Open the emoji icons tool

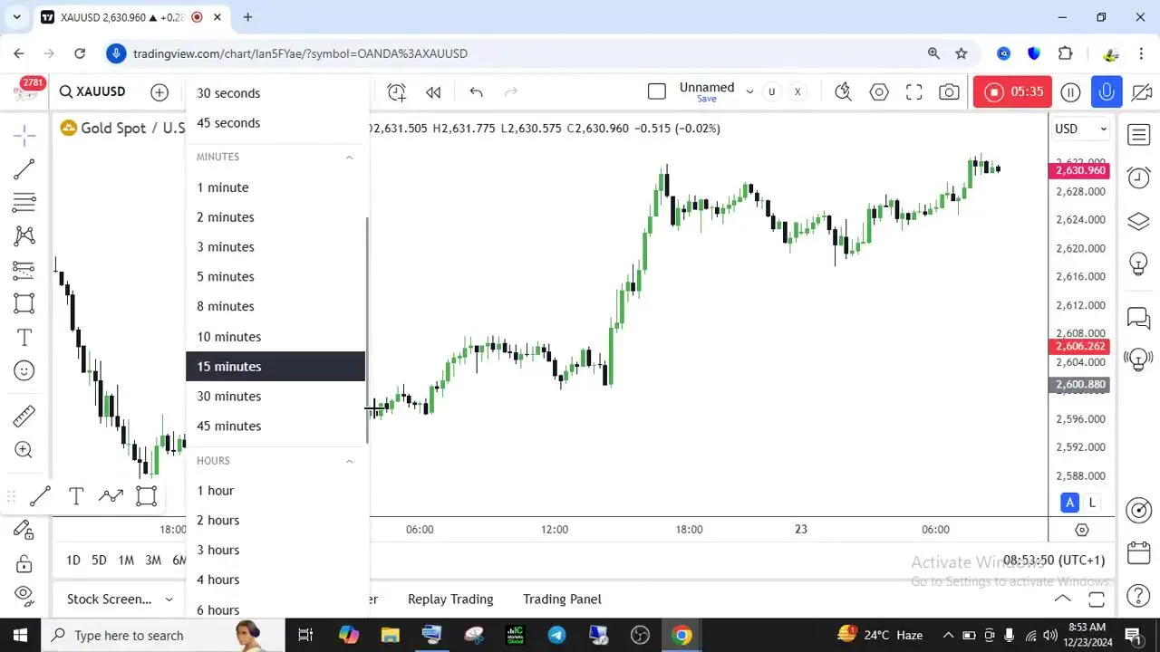(24, 370)
